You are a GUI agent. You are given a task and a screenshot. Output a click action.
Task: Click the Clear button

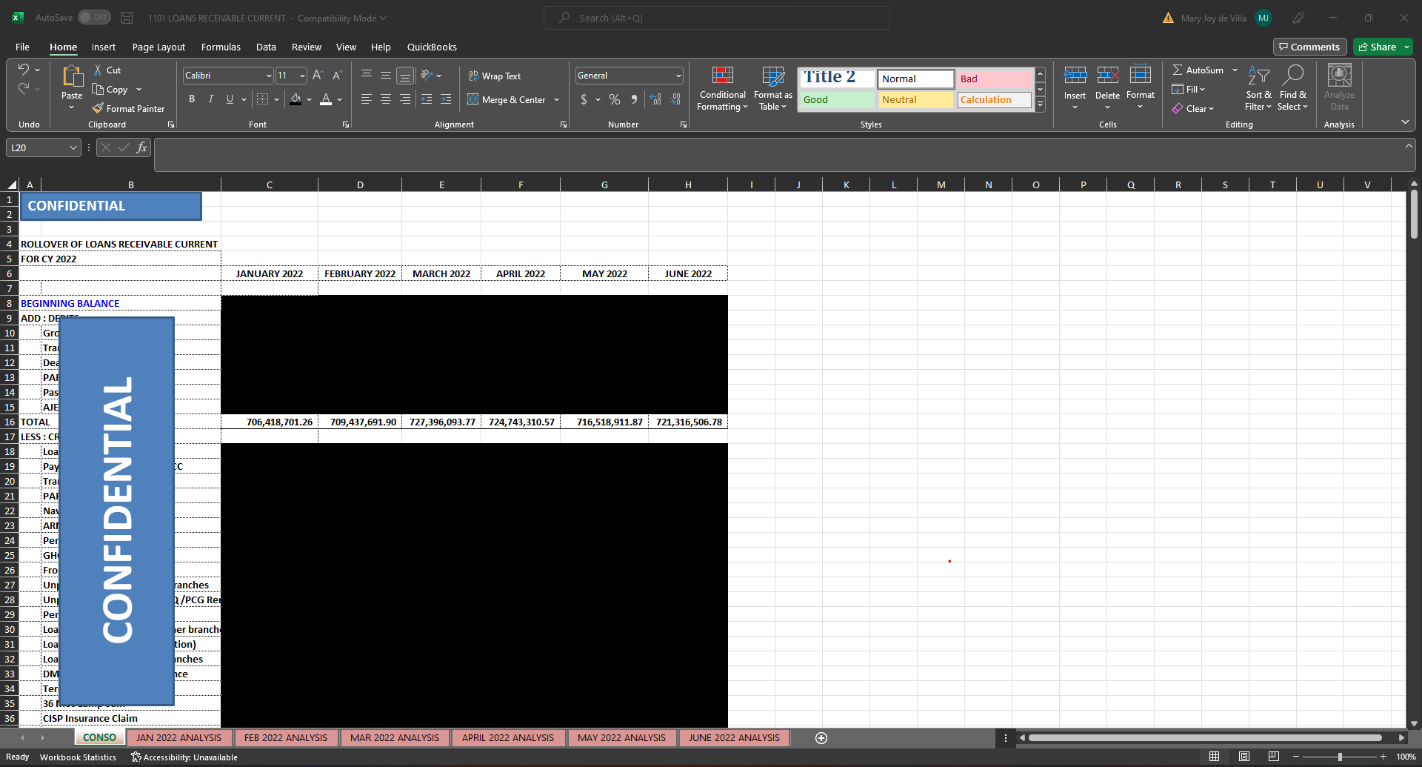(x=1192, y=108)
